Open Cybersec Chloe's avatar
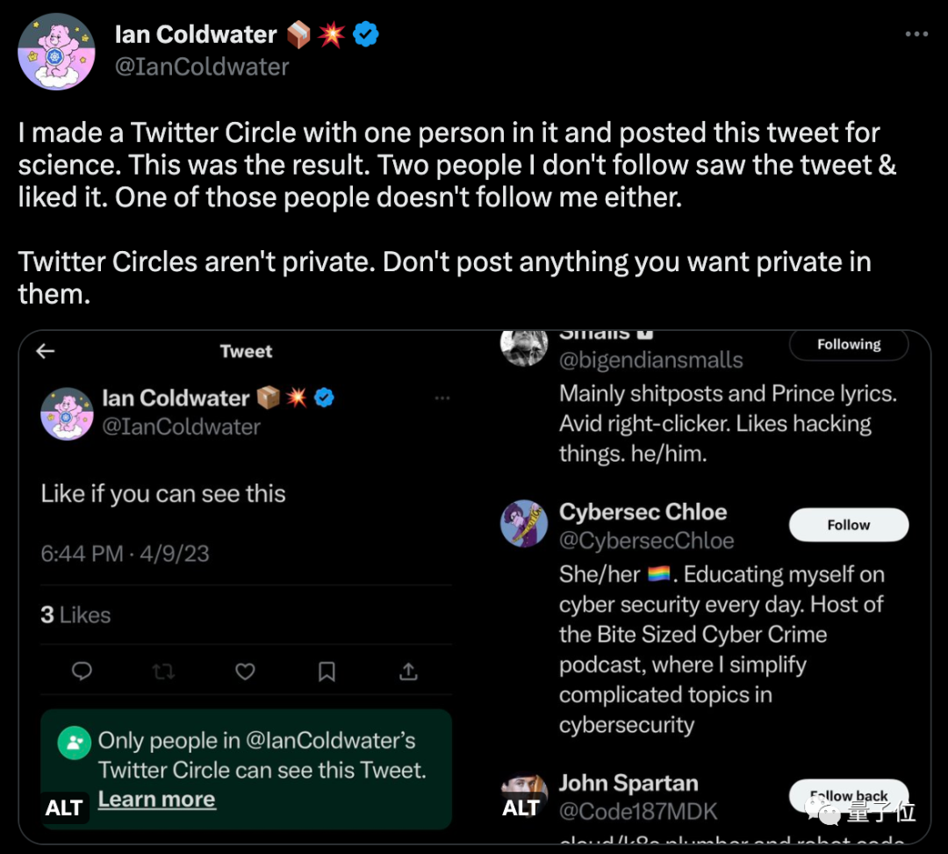 pyautogui.click(x=524, y=524)
